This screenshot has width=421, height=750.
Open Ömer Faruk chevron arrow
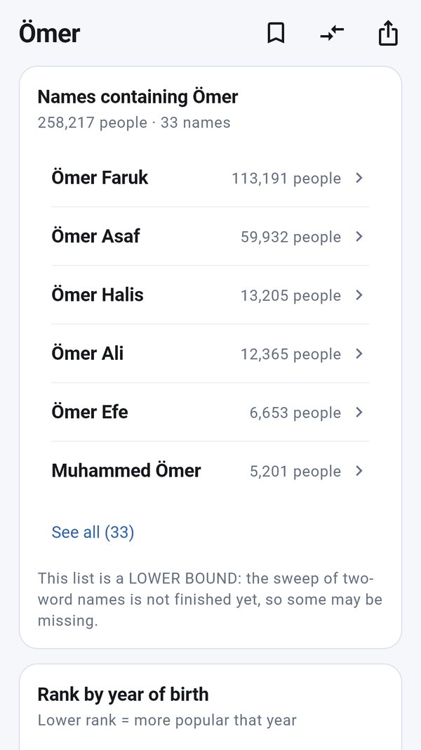(x=359, y=178)
